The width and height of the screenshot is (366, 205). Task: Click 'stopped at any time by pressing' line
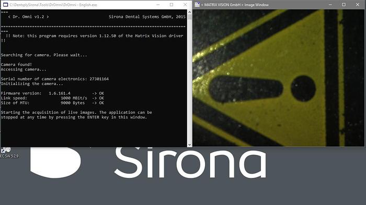pos(74,117)
